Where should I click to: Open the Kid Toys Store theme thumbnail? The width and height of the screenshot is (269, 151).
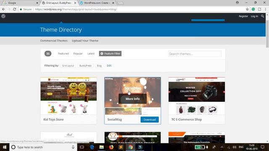coord(69,96)
